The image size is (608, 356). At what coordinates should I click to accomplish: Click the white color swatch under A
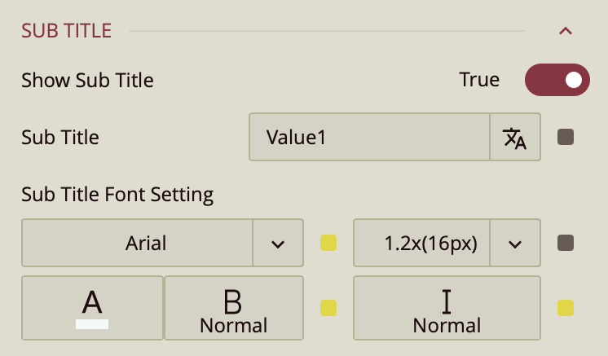pyautogui.click(x=92, y=324)
